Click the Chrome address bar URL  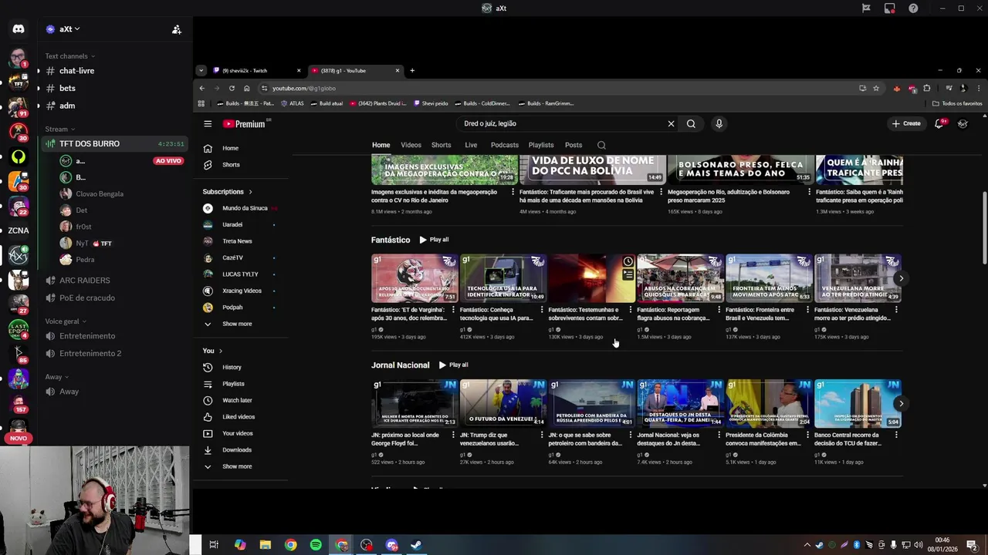click(304, 88)
